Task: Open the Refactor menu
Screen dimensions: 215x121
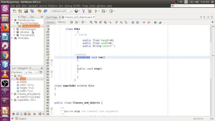Action: click(x=53, y=6)
